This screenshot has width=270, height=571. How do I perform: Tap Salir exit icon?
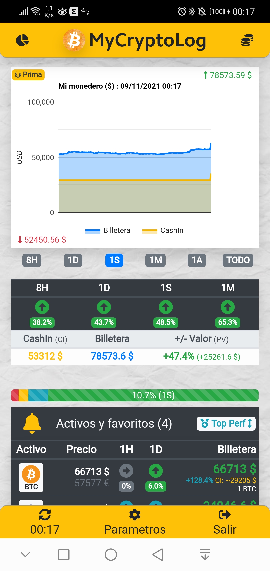224,515
